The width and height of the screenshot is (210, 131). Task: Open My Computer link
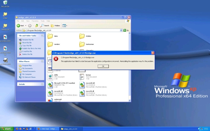click(27, 74)
